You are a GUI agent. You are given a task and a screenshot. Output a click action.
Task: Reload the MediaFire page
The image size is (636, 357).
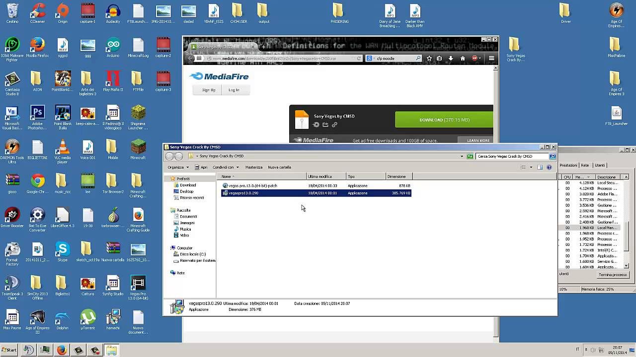tap(359, 58)
